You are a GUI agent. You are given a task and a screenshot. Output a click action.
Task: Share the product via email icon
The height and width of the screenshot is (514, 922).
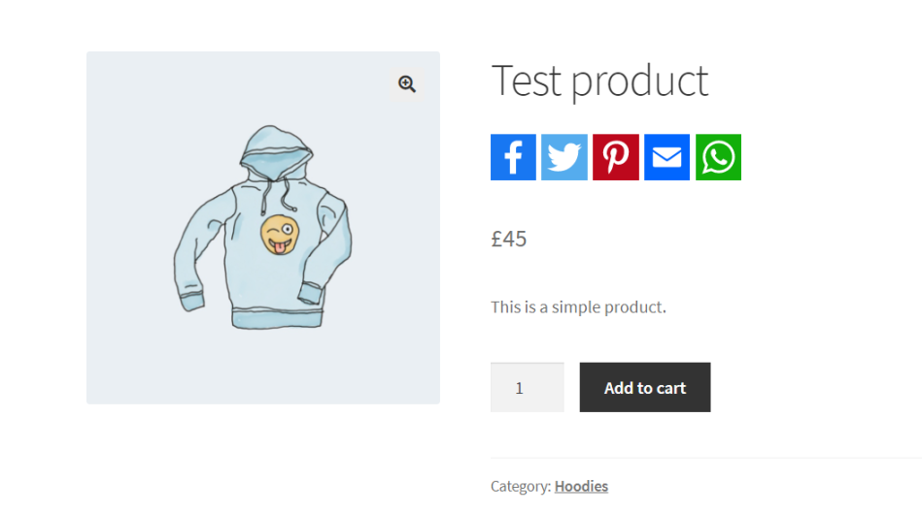pos(666,157)
